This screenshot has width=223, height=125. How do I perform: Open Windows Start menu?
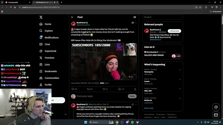85,122
